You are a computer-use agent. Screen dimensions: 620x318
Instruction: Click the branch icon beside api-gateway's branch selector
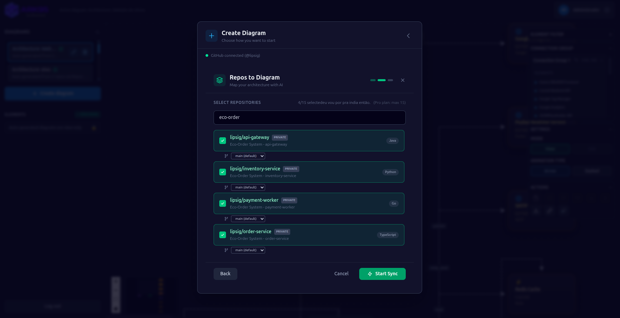(x=226, y=156)
